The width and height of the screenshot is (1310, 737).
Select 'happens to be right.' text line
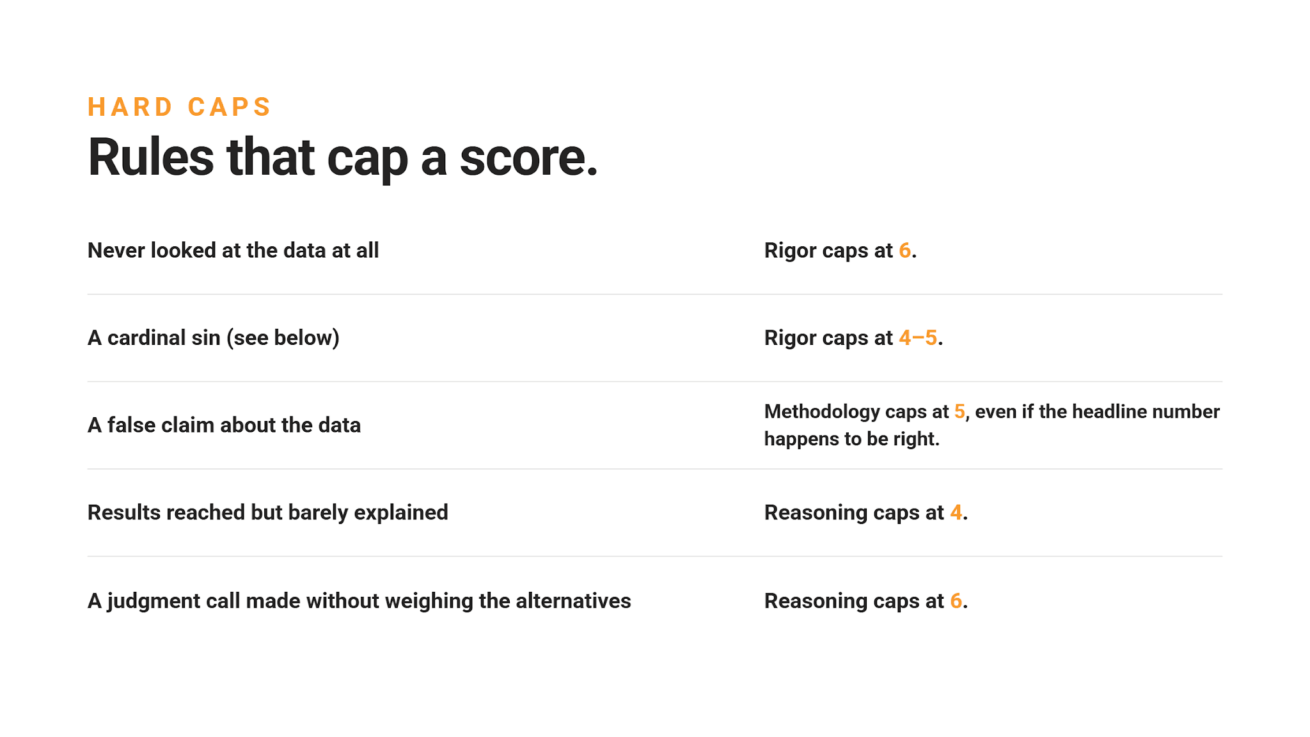point(851,439)
